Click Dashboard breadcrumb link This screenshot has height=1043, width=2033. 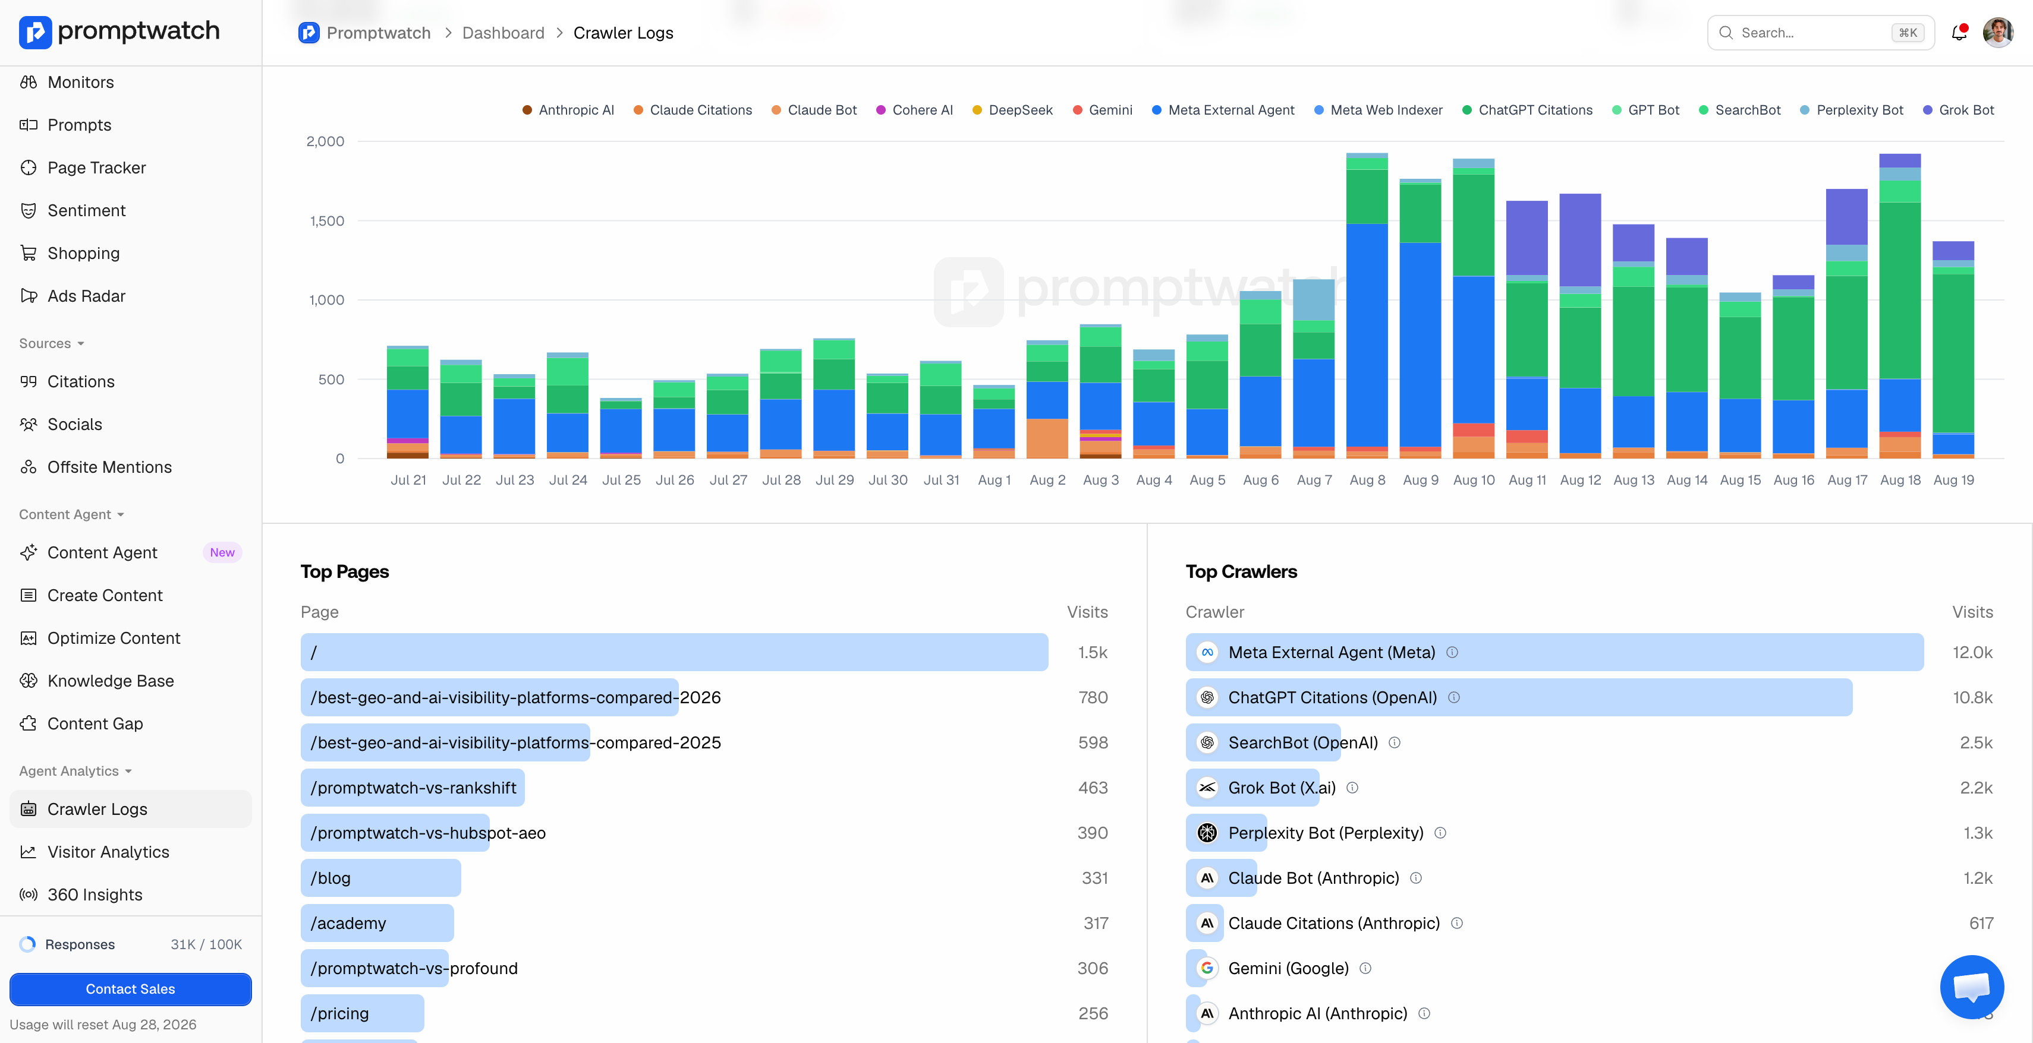coord(503,32)
